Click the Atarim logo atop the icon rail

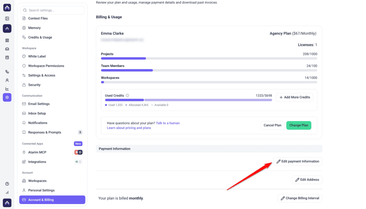pos(7,8)
